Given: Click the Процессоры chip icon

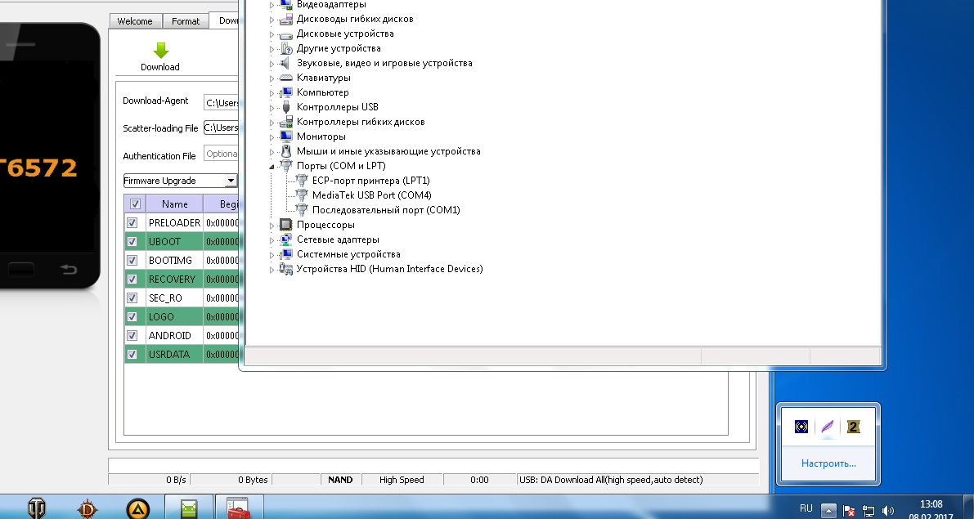Looking at the screenshot, I should click(285, 225).
